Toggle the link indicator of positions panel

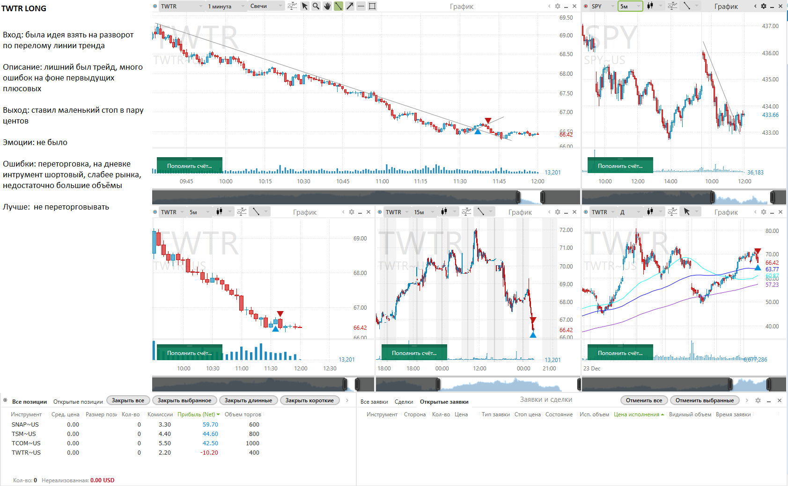pos(5,400)
